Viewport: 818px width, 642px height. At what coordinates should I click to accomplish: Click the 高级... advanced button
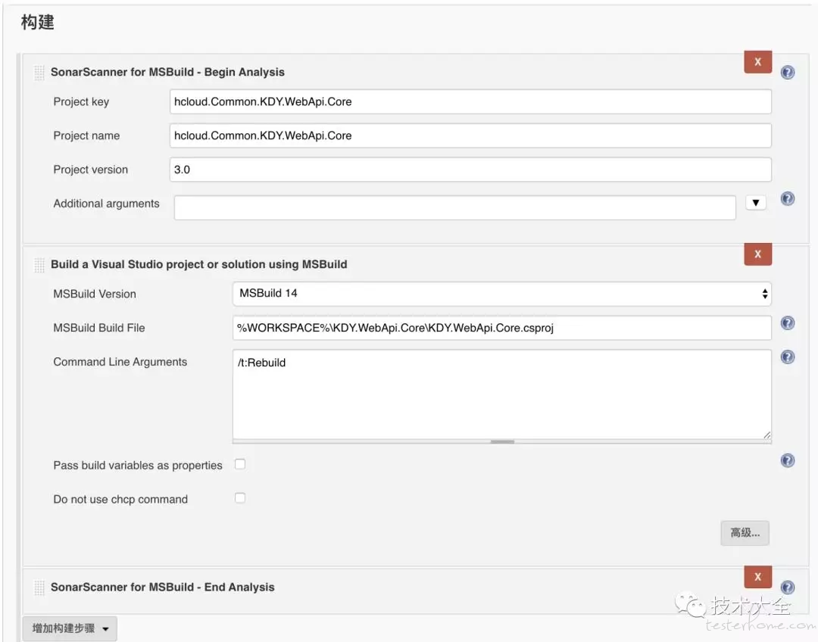click(x=745, y=533)
